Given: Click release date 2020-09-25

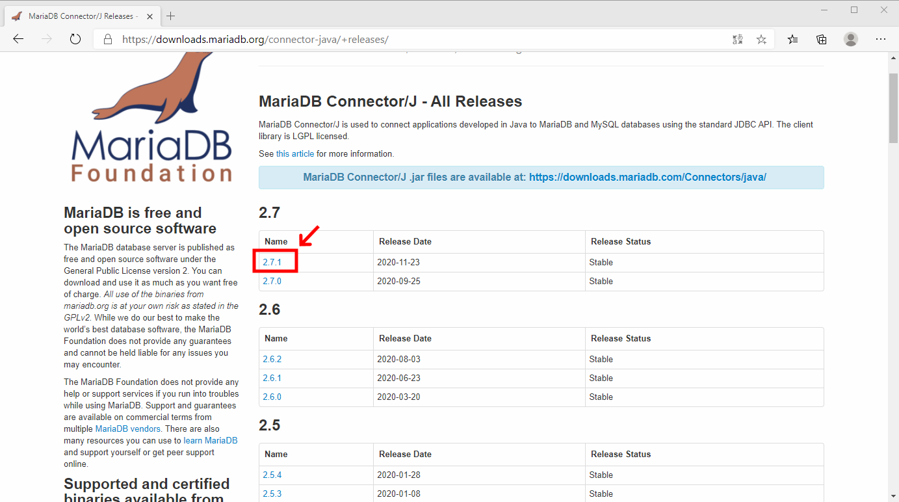Looking at the screenshot, I should pos(398,282).
